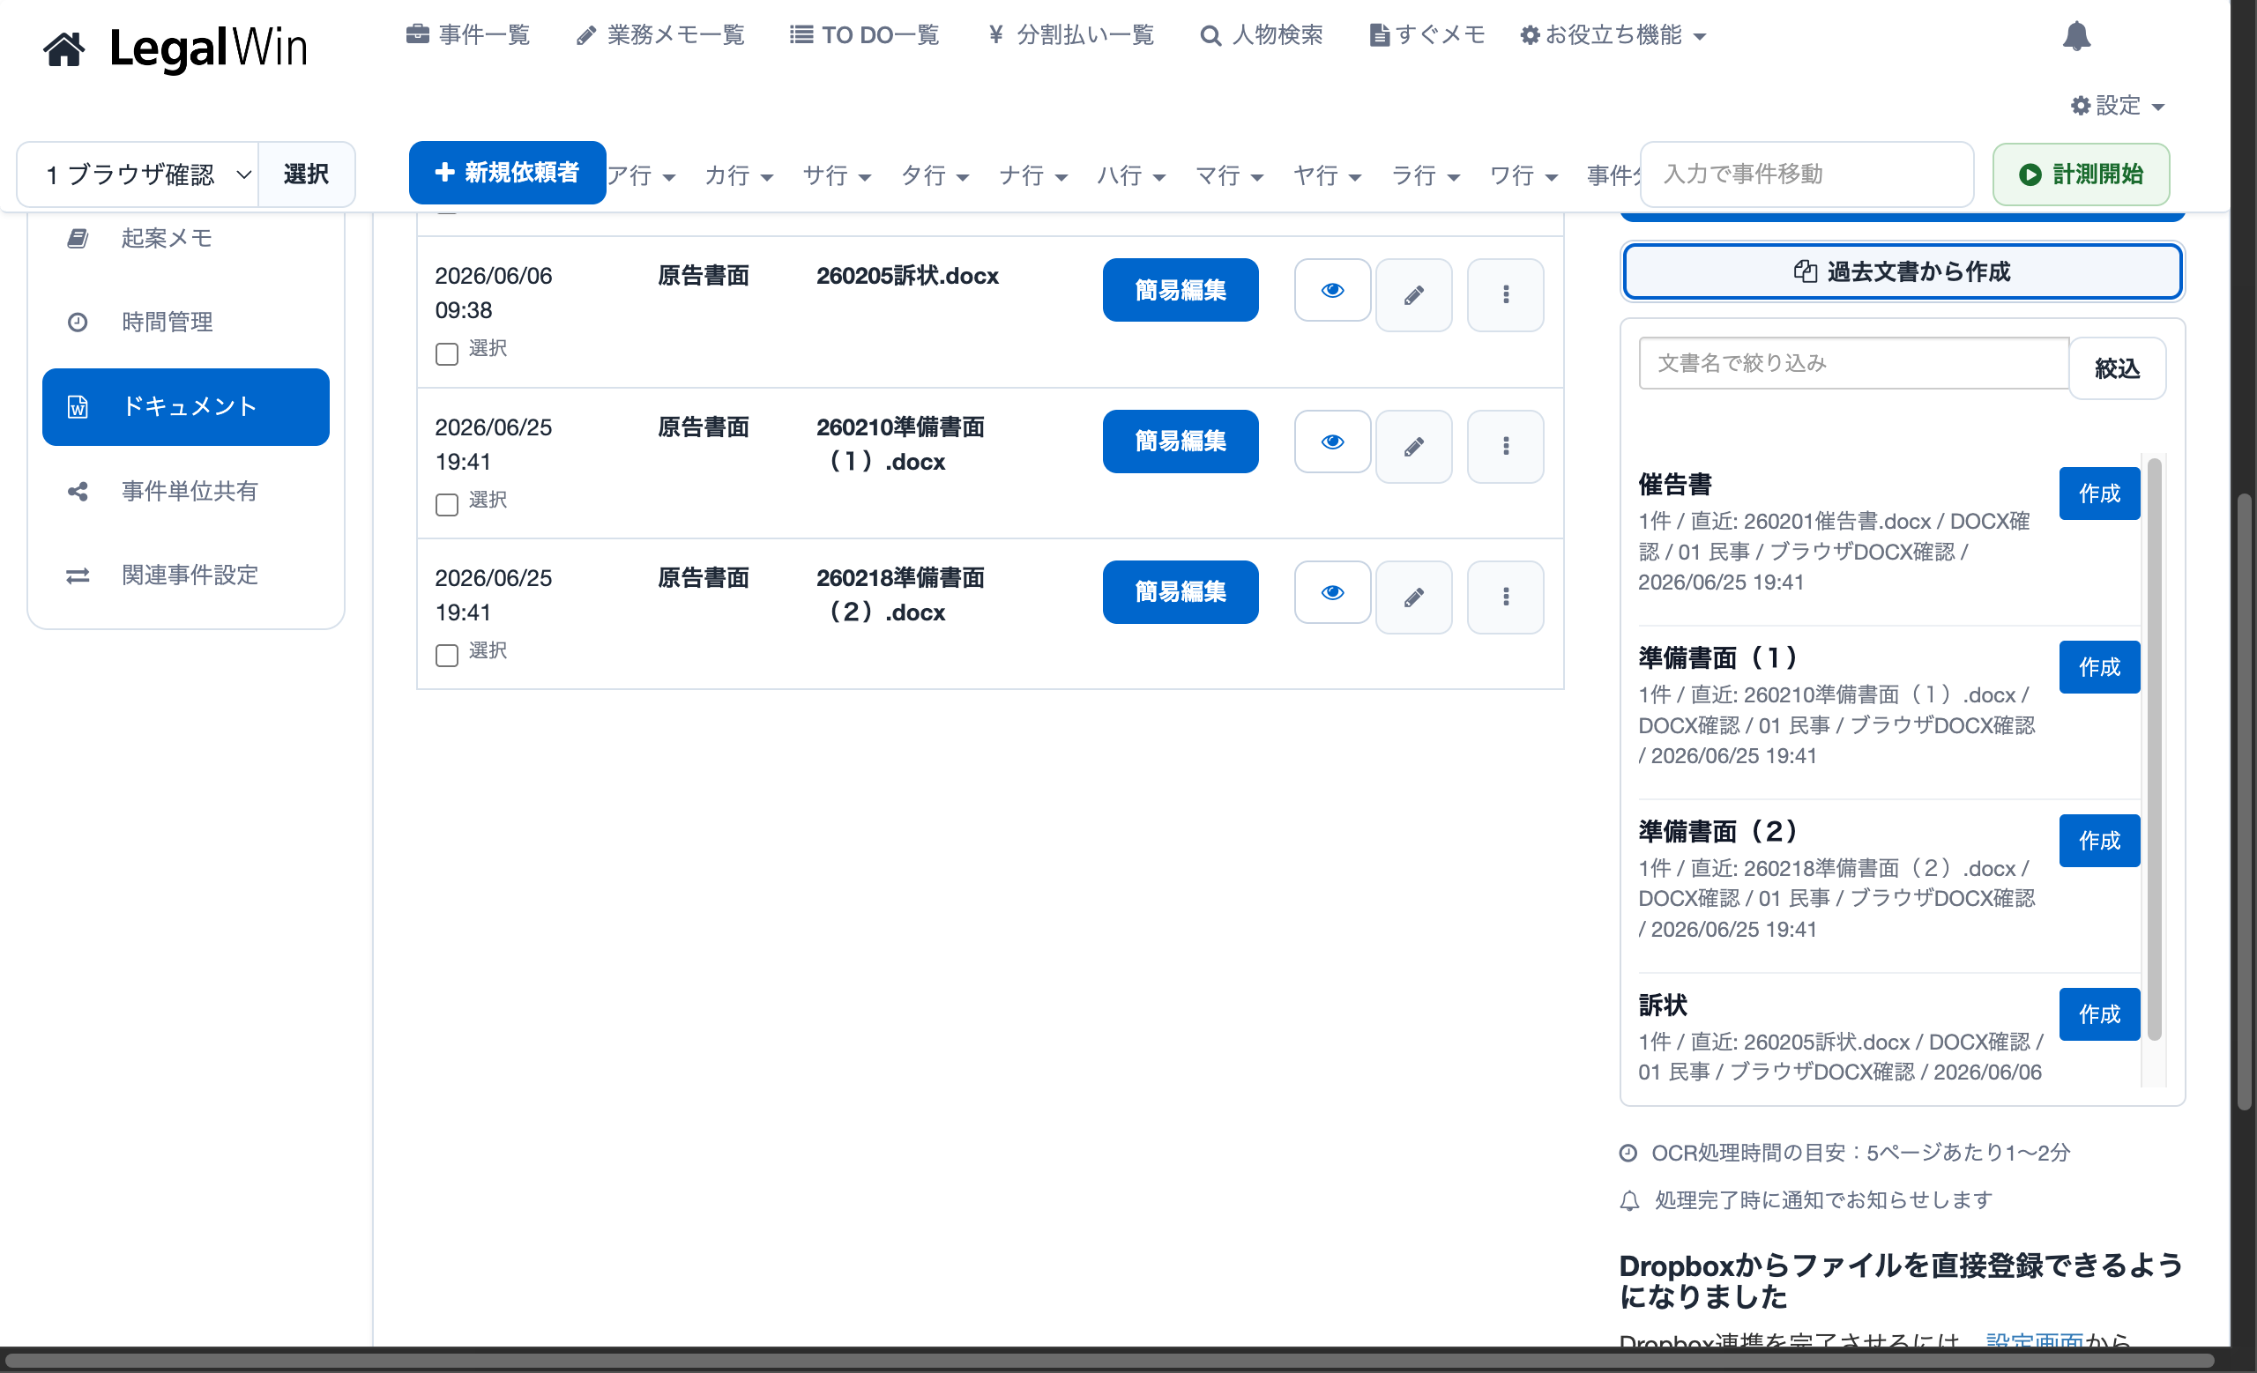Screen dimensions: 2257x1373
Task: Expand the ハ行 dropdown
Action: (x=1130, y=174)
